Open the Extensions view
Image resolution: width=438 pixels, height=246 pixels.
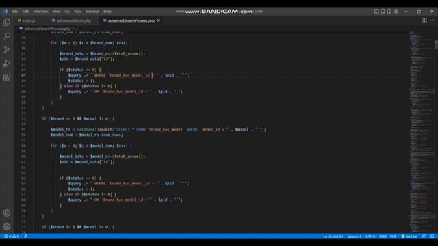click(7, 77)
